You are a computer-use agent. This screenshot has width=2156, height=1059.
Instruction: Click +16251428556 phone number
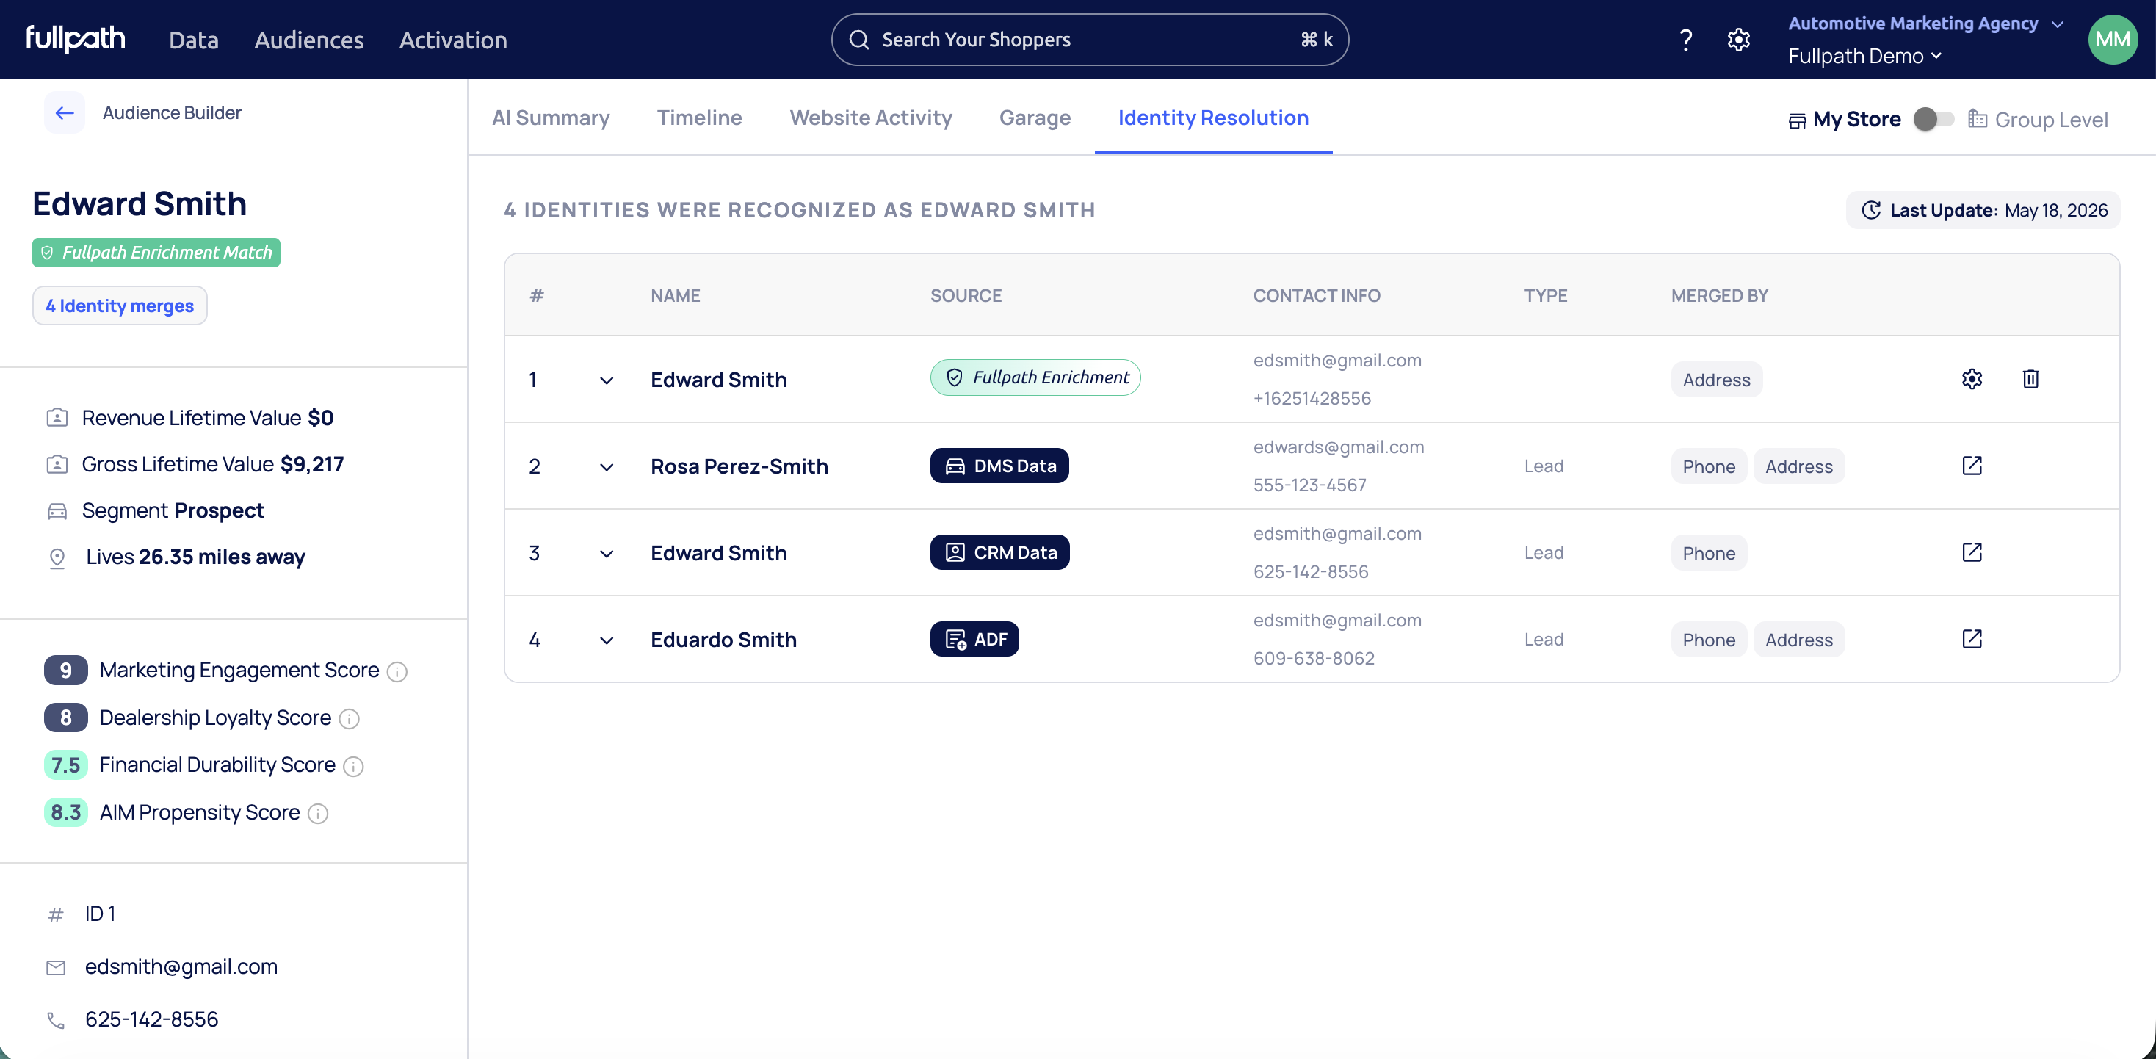pos(1312,399)
